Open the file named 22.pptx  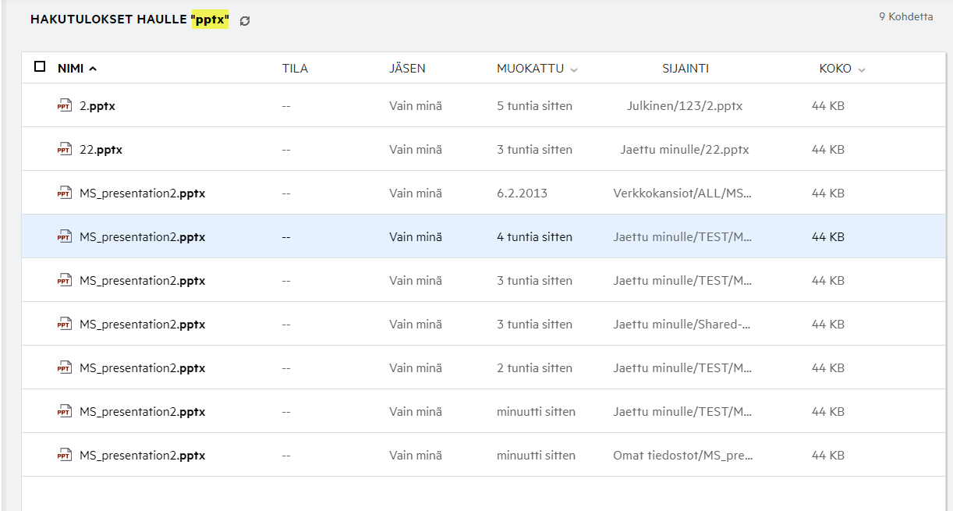pyautogui.click(x=101, y=150)
